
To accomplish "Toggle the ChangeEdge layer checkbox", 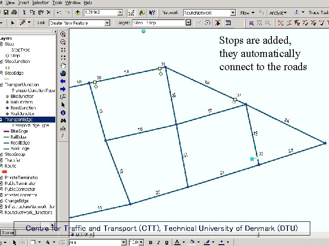I will [x=1, y=201].
